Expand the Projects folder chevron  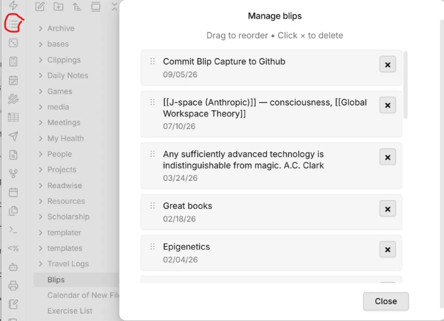pyautogui.click(x=41, y=170)
